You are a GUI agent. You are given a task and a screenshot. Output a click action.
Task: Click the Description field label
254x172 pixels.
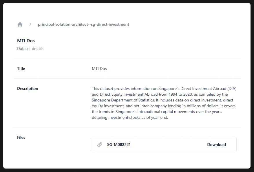point(28,88)
